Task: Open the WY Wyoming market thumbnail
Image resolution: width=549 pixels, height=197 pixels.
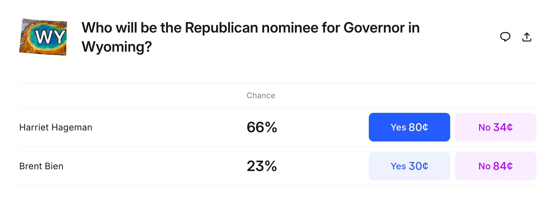Action: [43, 37]
